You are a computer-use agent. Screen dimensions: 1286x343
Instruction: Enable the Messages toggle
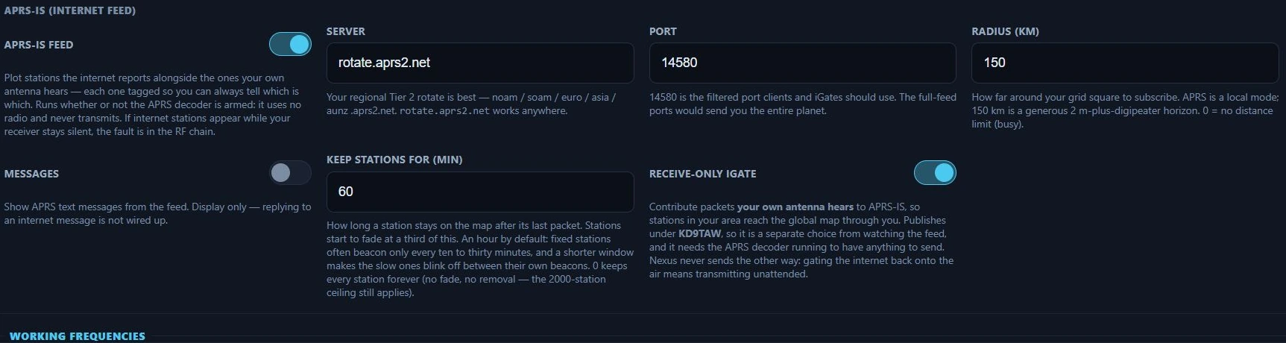290,173
